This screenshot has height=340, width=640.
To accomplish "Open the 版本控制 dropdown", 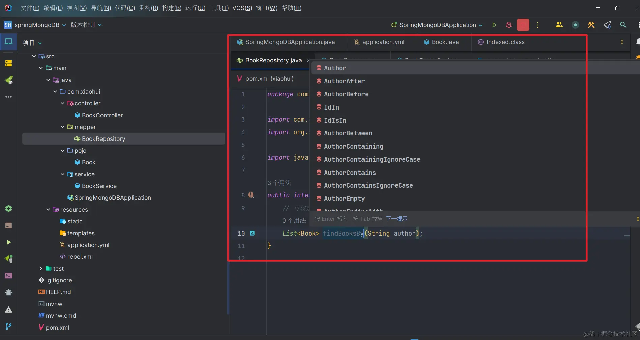I will 86,25.
